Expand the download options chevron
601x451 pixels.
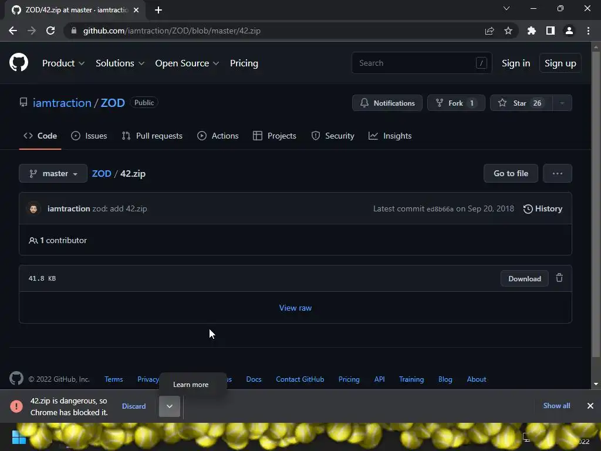pyautogui.click(x=170, y=406)
